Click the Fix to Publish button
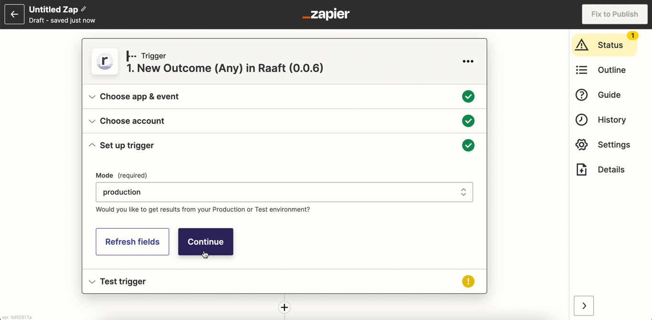The height and width of the screenshot is (320, 652). (x=614, y=14)
